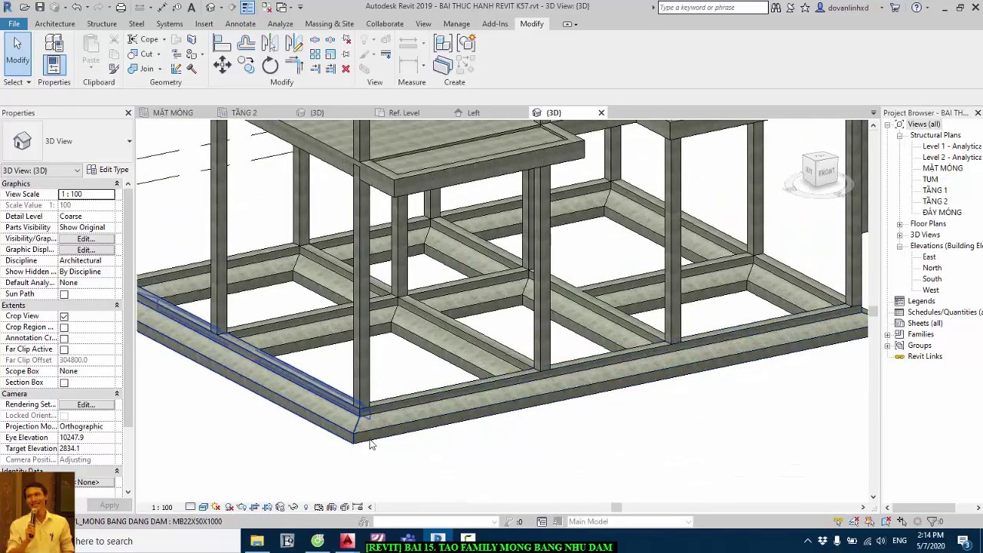This screenshot has width=983, height=553.
Task: Click Edit Type button in Properties
Action: [x=108, y=170]
